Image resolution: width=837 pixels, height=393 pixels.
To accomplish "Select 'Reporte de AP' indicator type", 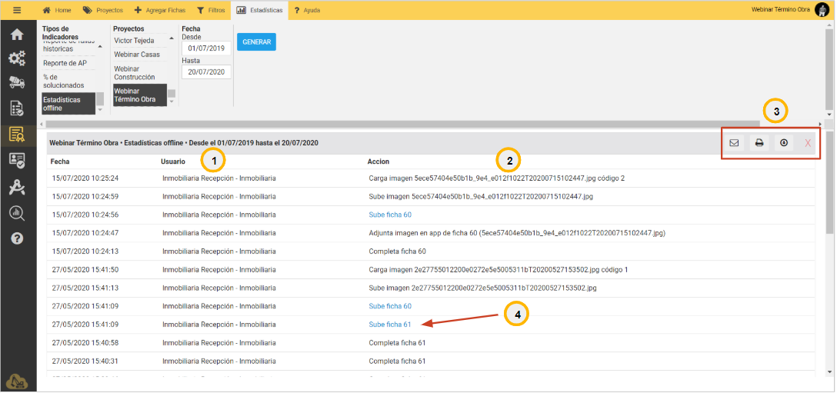I will [x=65, y=63].
